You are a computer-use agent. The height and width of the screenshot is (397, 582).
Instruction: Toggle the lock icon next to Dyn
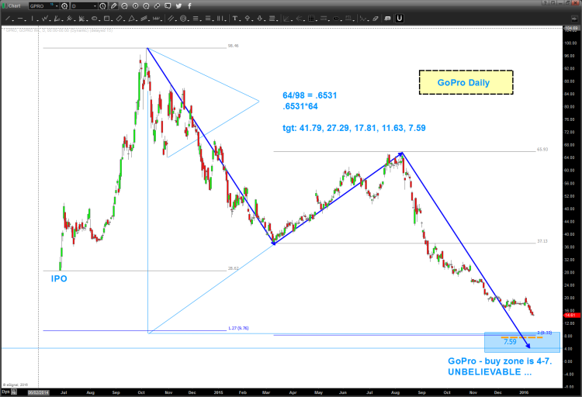click(14, 392)
